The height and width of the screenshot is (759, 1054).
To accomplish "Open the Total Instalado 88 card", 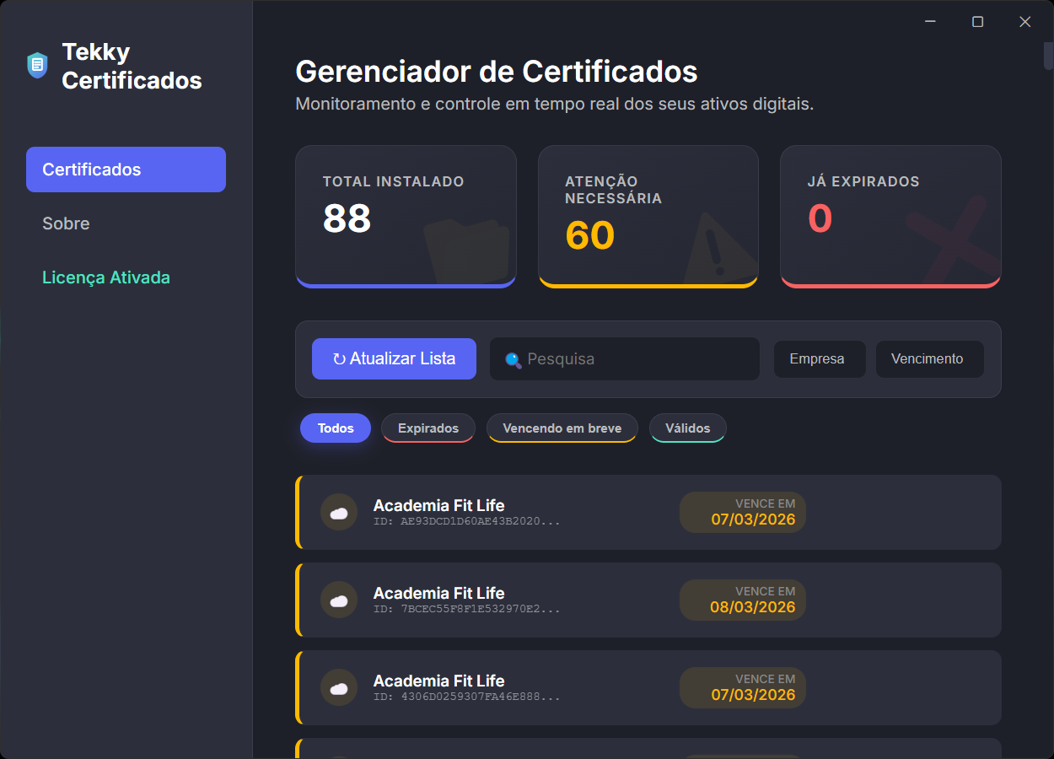I will (406, 217).
